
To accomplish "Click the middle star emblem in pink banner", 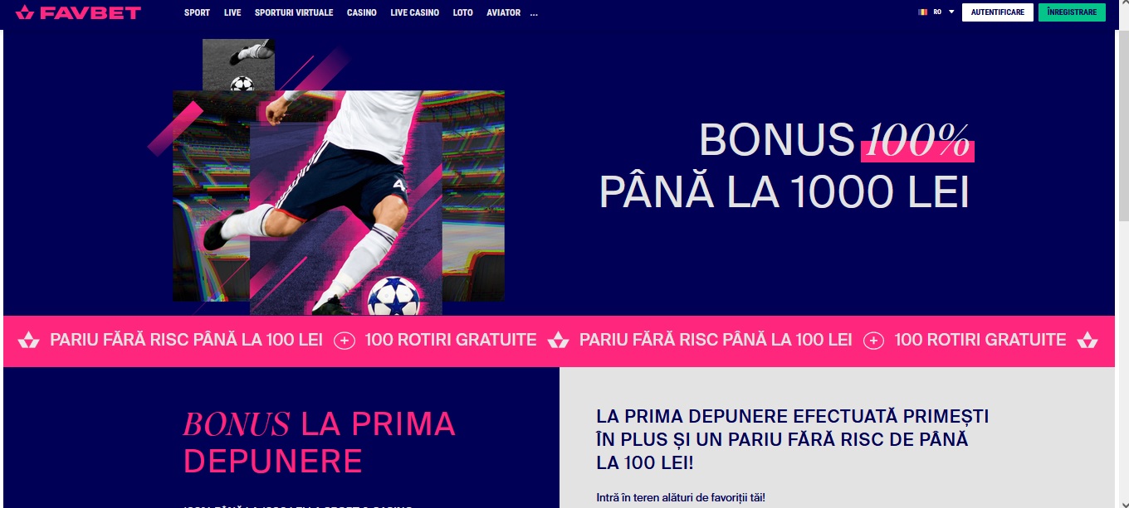I will (559, 340).
